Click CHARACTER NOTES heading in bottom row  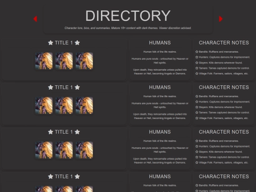point(224,176)
